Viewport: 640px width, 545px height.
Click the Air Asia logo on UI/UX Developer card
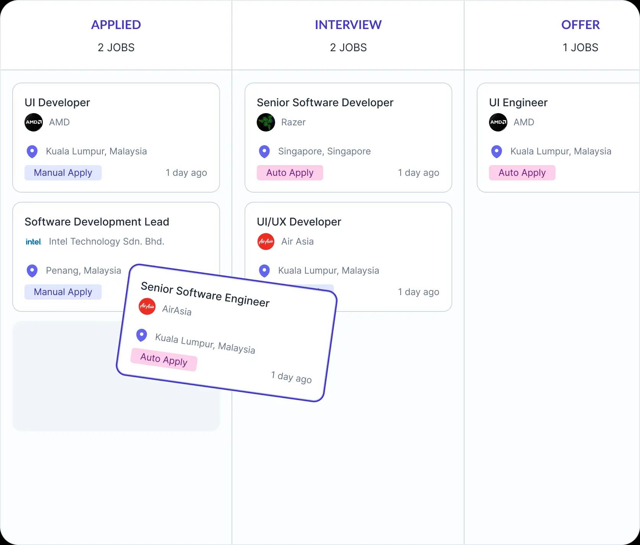[x=266, y=242]
